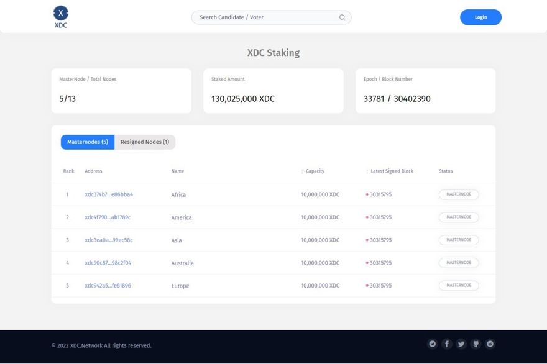This screenshot has width=547, height=364.
Task: Click the search magnifier icon
Action: point(342,17)
